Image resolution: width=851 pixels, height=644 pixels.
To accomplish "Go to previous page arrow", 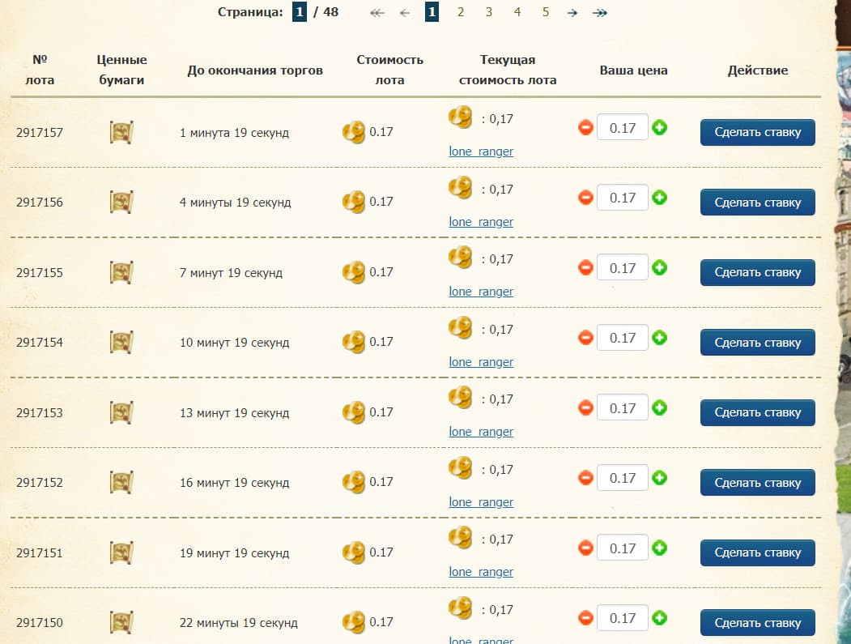I will click(x=405, y=12).
